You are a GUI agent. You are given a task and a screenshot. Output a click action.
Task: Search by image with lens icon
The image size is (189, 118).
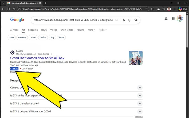[x=130, y=20]
